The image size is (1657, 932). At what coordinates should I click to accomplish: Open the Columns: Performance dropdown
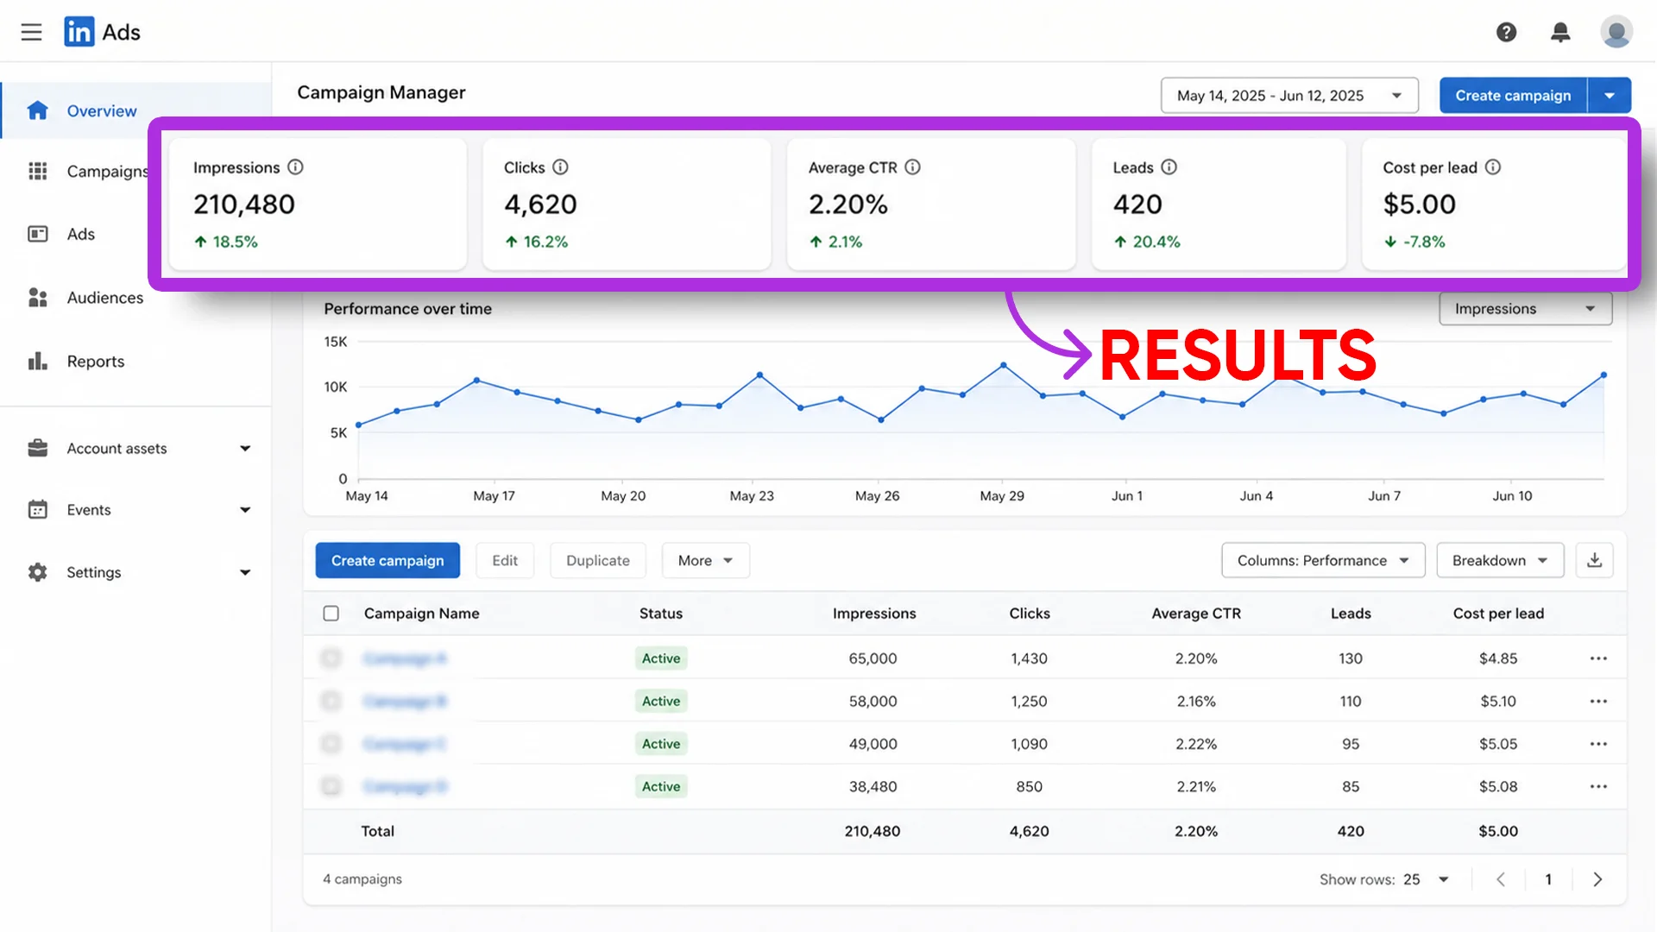click(x=1323, y=560)
